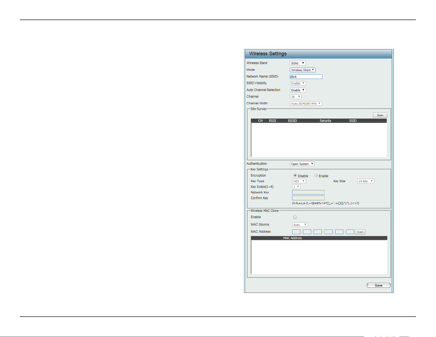This screenshot has height=337, width=436.
Task: Open the Key Index dropdown
Action: coord(296,187)
